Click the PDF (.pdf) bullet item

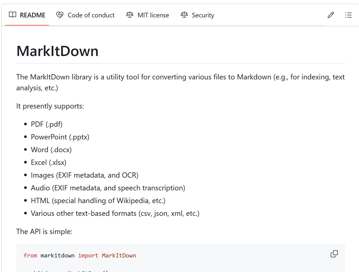click(x=46, y=124)
